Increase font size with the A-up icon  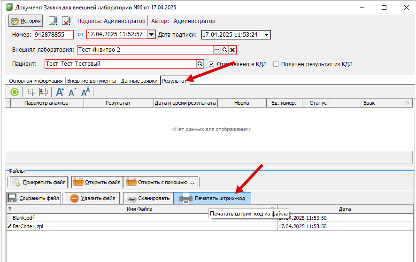coord(60,92)
